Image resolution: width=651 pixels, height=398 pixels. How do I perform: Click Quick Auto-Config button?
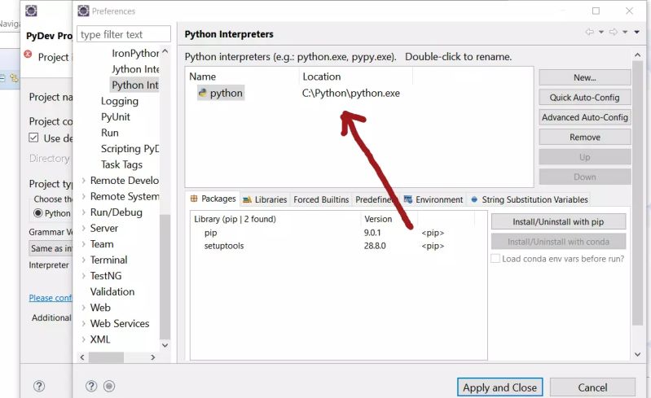584,98
